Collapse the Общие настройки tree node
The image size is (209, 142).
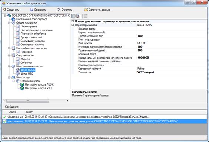tap(9, 23)
